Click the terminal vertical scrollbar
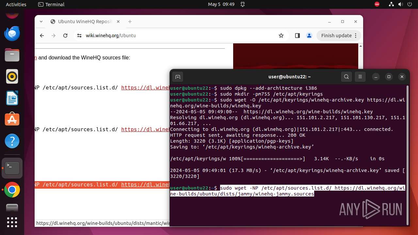The height and width of the screenshot is (235, 418). click(x=407, y=155)
